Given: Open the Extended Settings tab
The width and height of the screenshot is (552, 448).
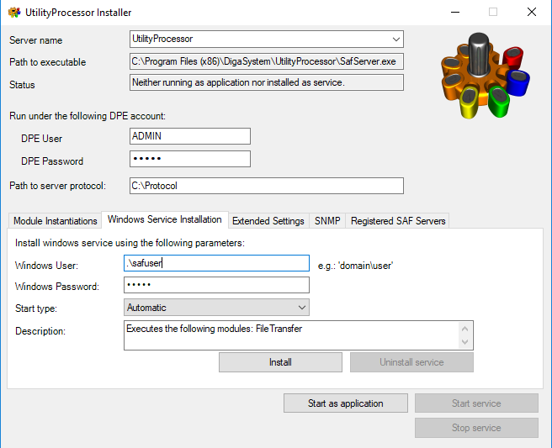Looking at the screenshot, I should [268, 221].
